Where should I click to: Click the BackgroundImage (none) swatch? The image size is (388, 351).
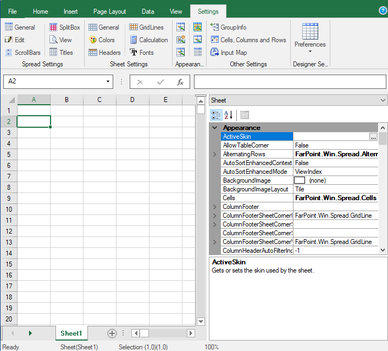[299, 180]
